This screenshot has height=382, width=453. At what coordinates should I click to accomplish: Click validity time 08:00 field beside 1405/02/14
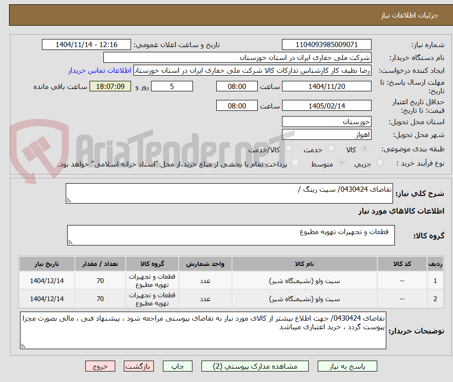237,106
